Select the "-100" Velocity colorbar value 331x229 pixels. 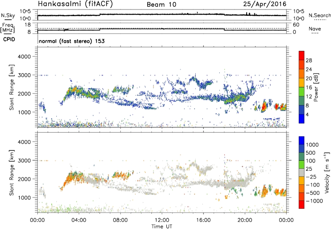(313, 185)
